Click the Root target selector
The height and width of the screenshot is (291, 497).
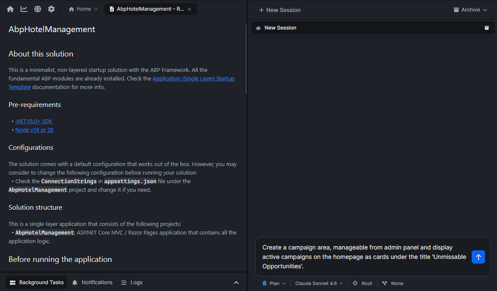(x=363, y=283)
